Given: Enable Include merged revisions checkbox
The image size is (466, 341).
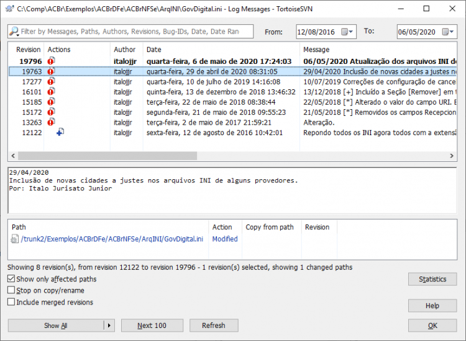Looking at the screenshot, I should (11, 302).
